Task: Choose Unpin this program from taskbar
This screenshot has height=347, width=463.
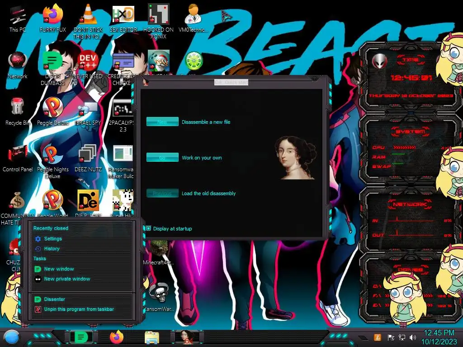Action: click(x=79, y=309)
